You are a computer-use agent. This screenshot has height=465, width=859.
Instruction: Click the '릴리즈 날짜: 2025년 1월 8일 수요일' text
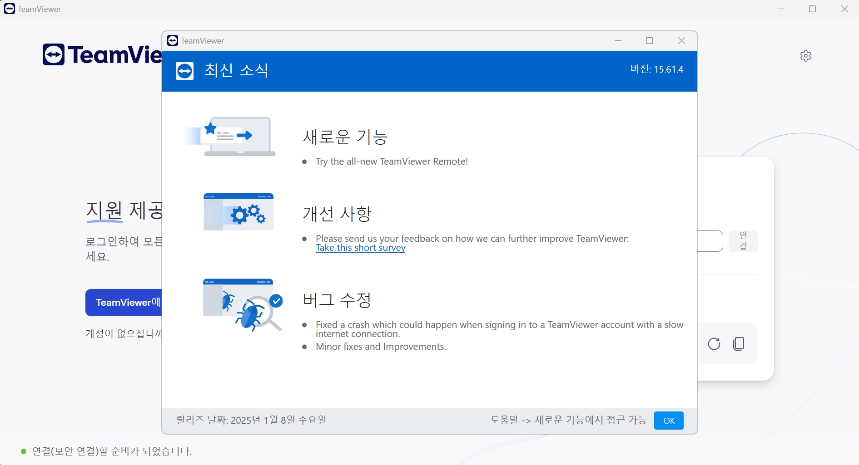pyautogui.click(x=251, y=420)
